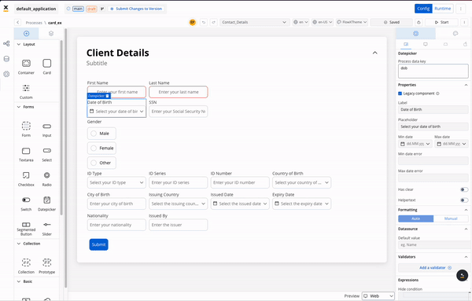Toggle the Has clear switch
Image resolution: width=472 pixels, height=301 pixels.
(x=464, y=189)
